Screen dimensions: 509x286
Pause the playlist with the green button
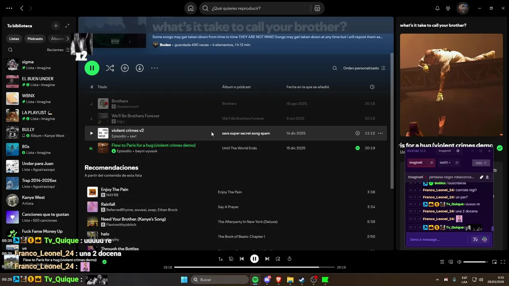click(x=92, y=68)
